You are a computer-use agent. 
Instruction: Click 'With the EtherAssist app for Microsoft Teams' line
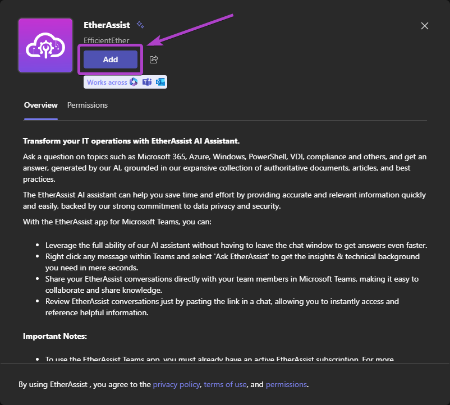(x=117, y=222)
